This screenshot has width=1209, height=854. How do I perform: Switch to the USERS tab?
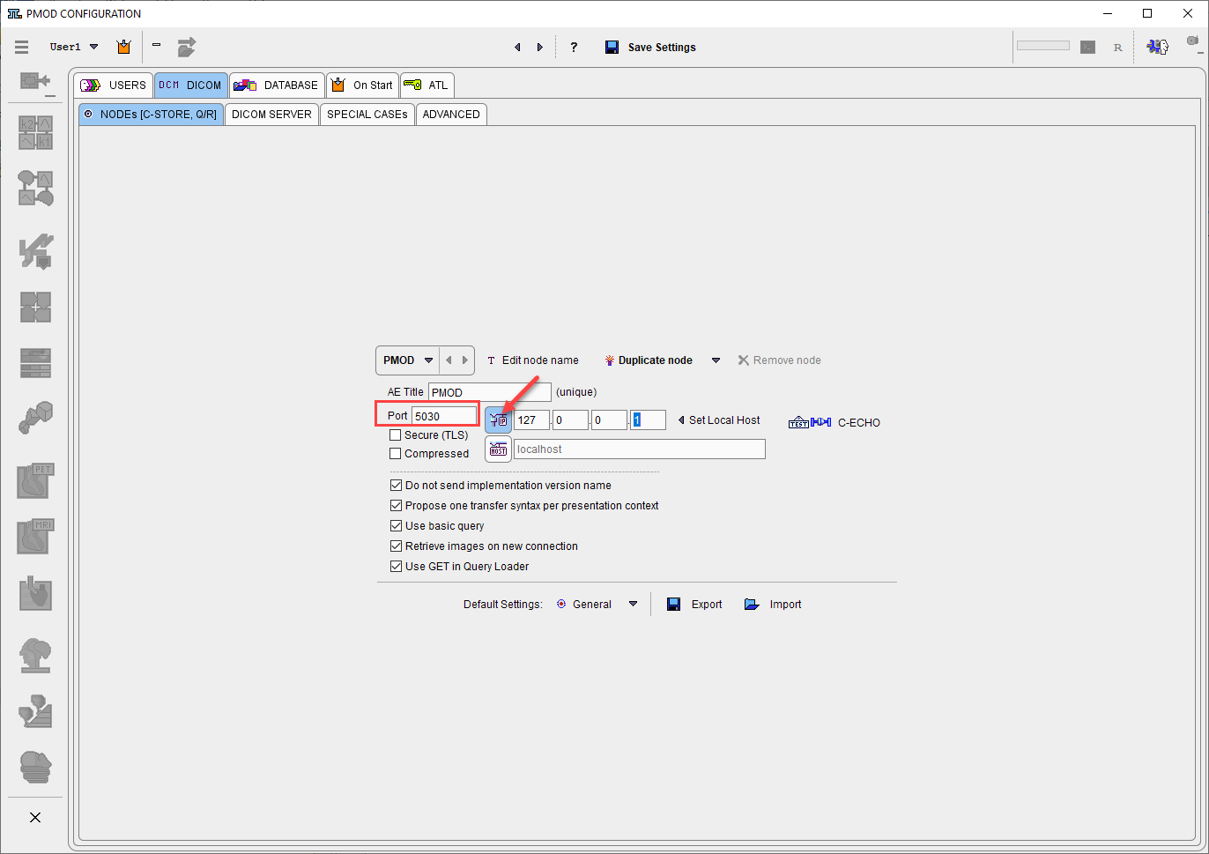coord(114,85)
